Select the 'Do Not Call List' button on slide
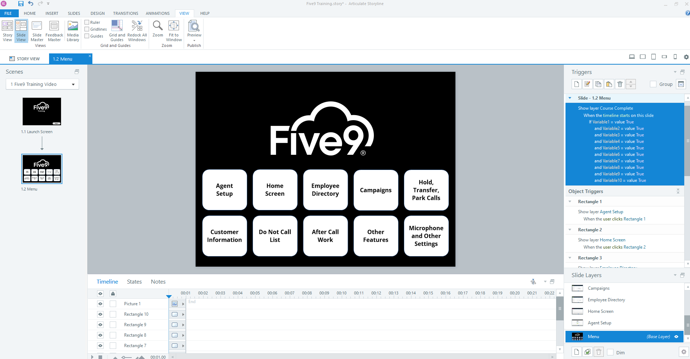The image size is (690, 359). (x=275, y=236)
